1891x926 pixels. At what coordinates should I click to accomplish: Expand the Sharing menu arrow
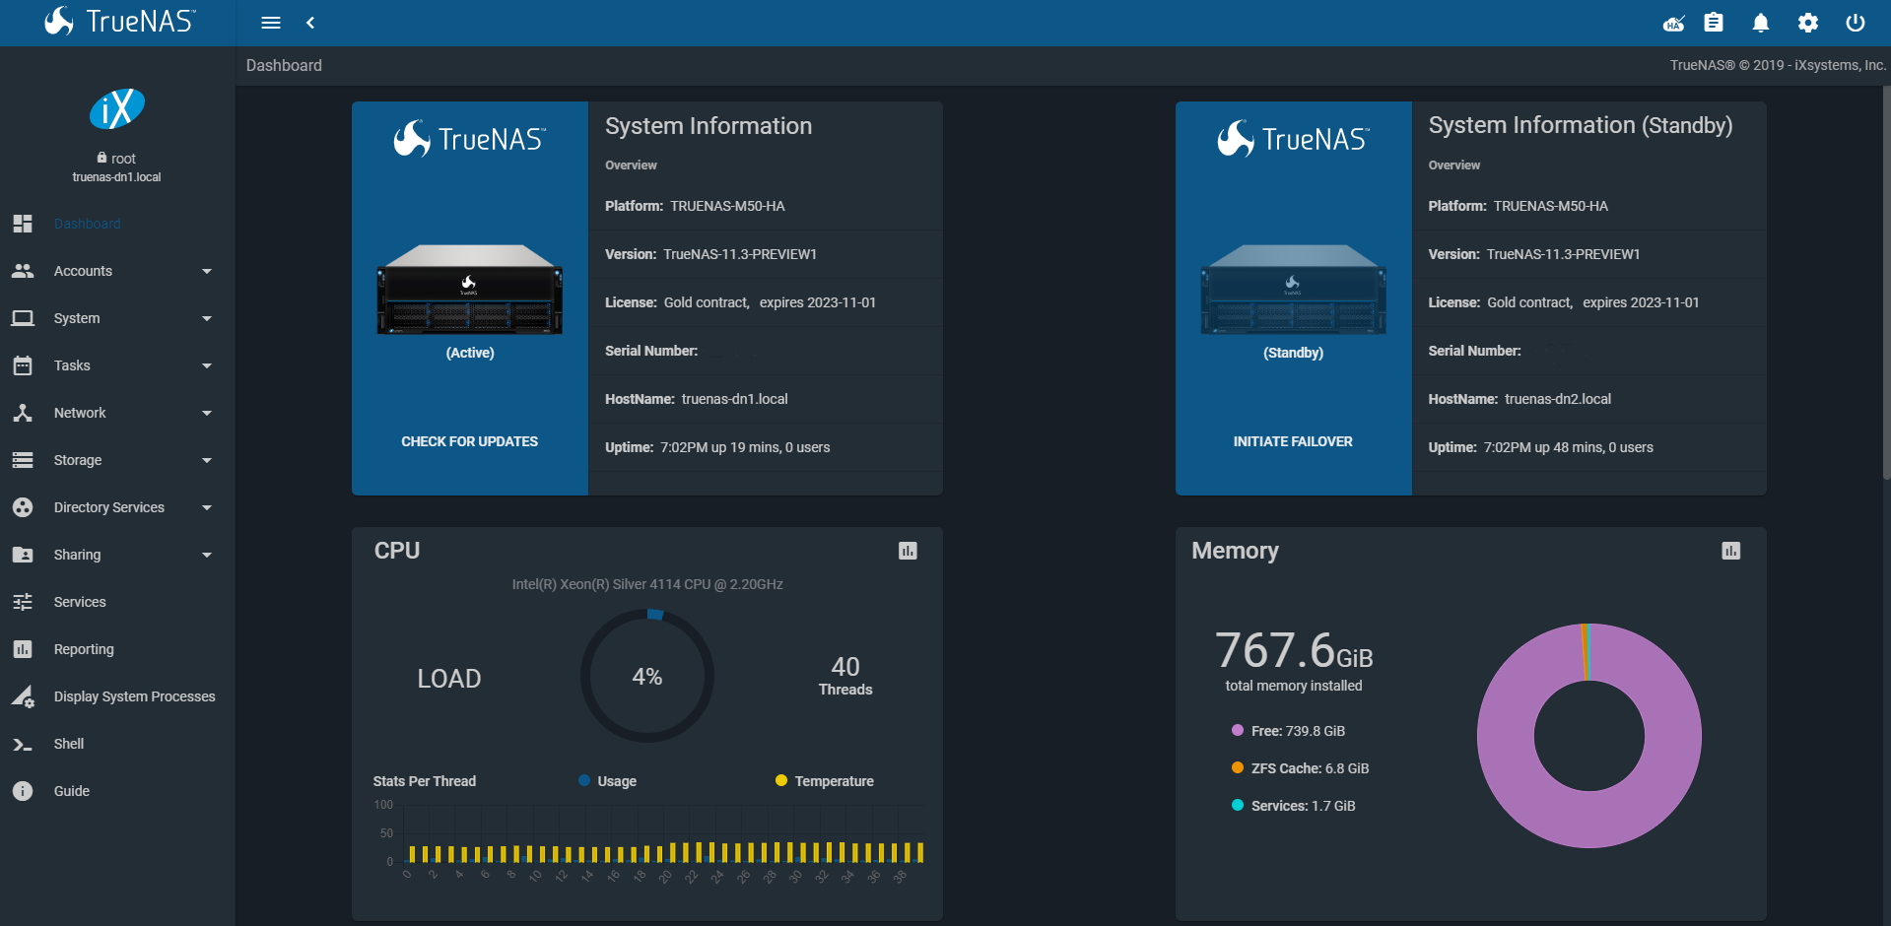tap(207, 555)
